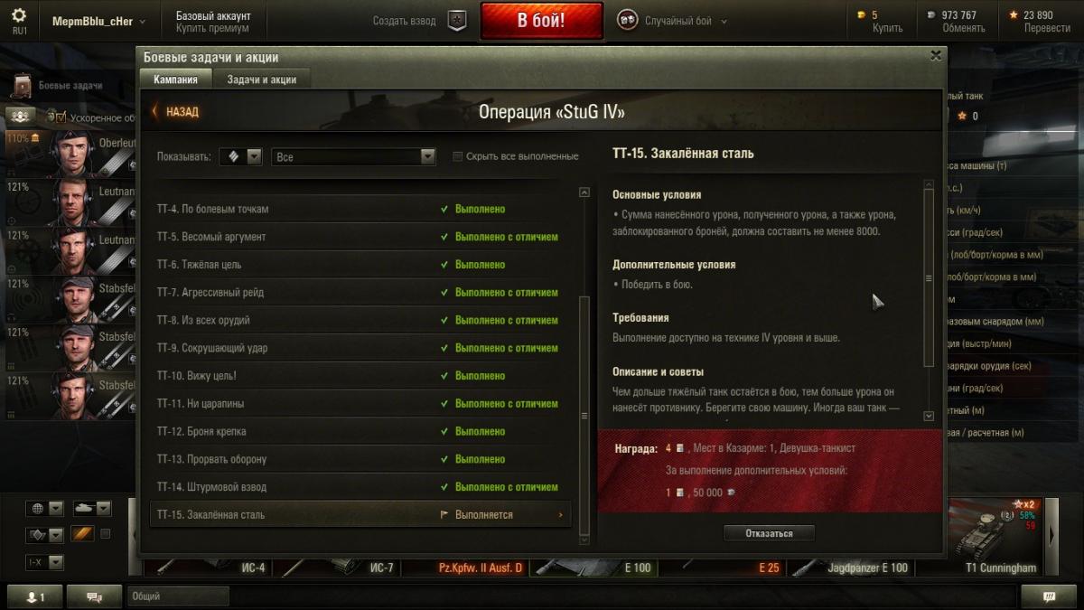The height and width of the screenshot is (610, 1084).
Task: Select the Кампания tab
Action: click(175, 80)
